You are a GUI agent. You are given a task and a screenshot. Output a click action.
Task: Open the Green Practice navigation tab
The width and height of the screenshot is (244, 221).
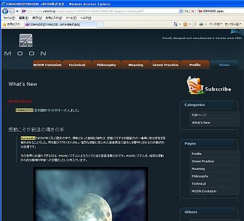point(166,65)
